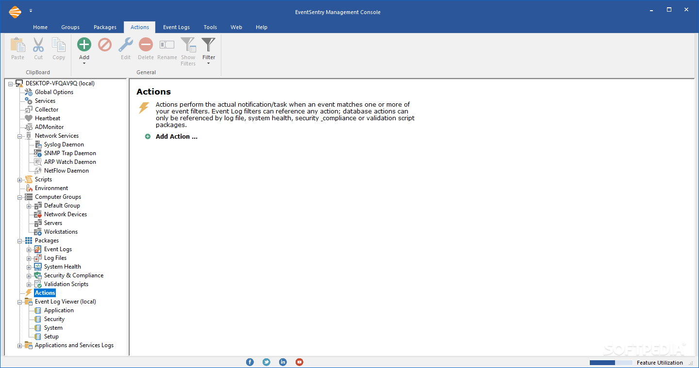Click the Cut scissors icon
The width and height of the screenshot is (699, 368).
[38, 45]
